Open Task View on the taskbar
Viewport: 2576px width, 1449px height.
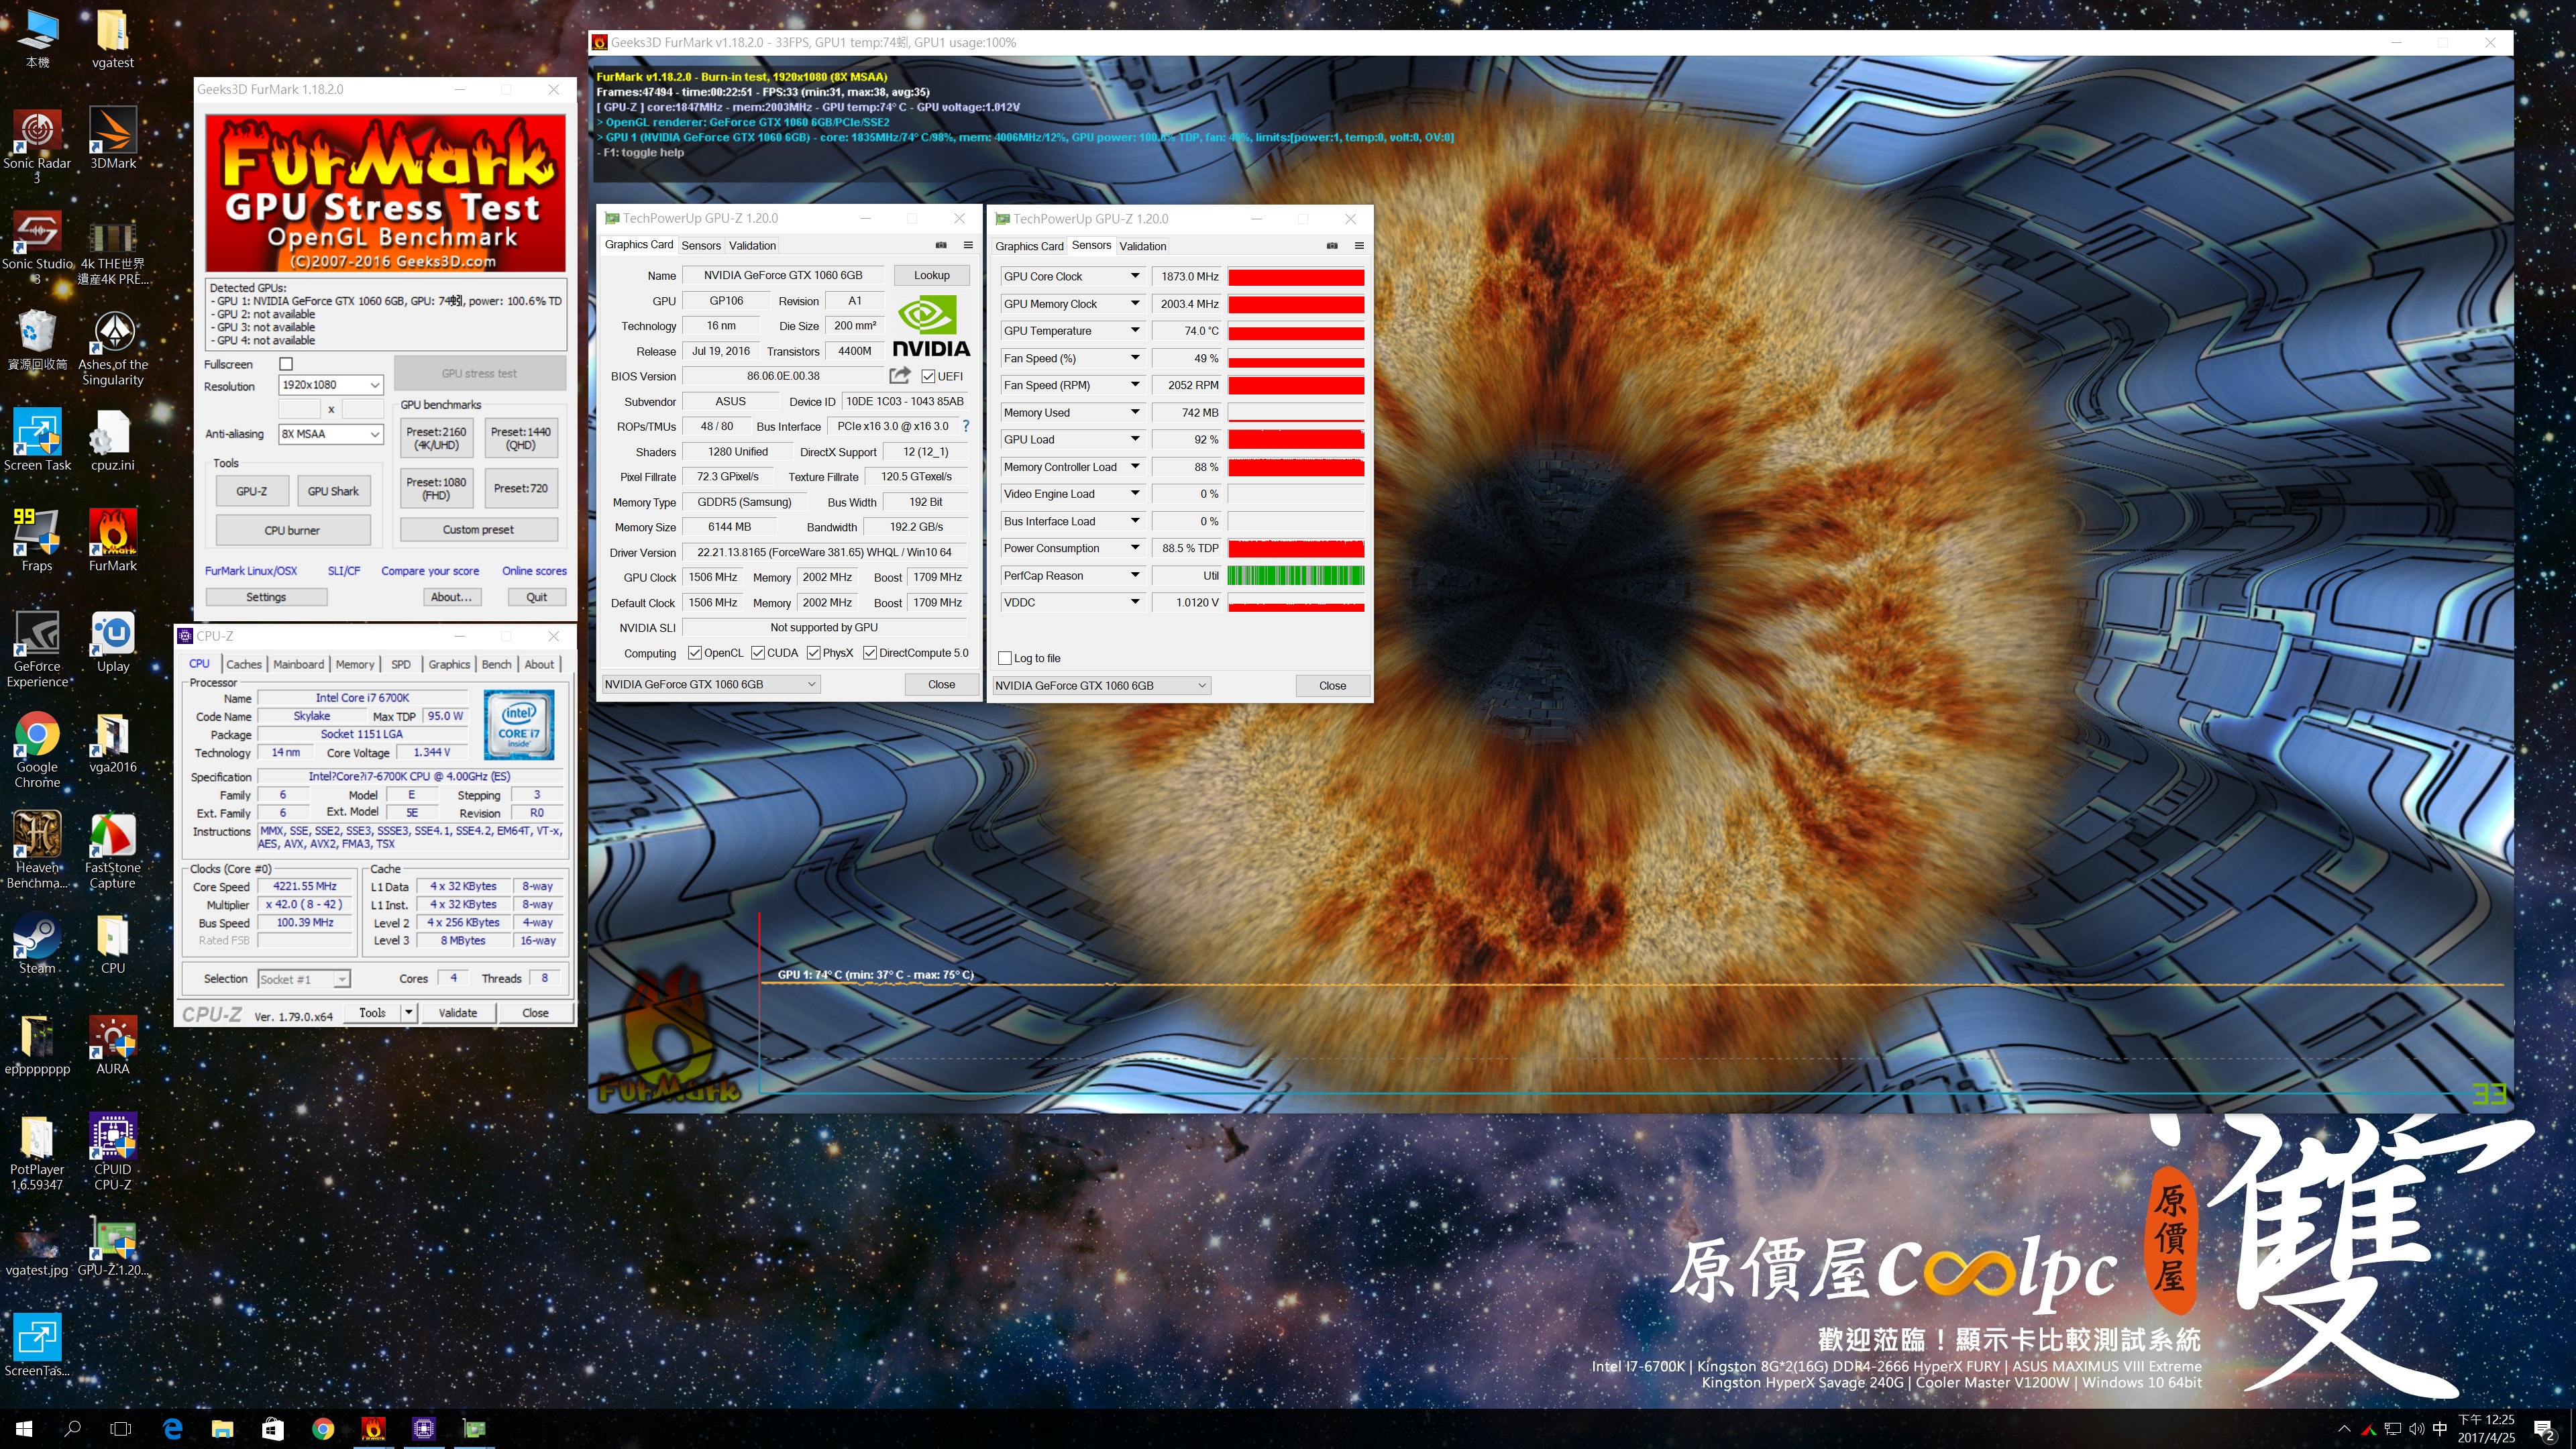(121, 1428)
